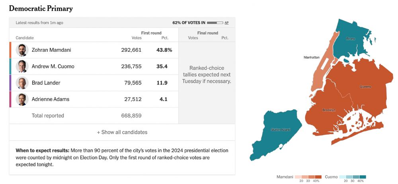Click Zohran Mamdani's candidate photo
This screenshot has height=184, width=398.
(21, 50)
